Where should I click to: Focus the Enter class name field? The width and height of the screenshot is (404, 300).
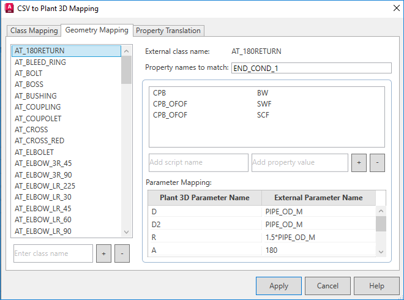coord(53,253)
